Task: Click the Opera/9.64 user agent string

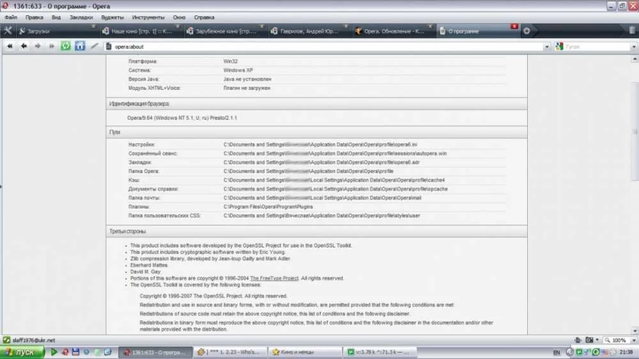Action: click(x=182, y=118)
